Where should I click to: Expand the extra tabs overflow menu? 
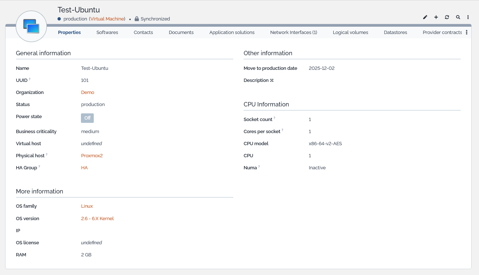pos(467,33)
